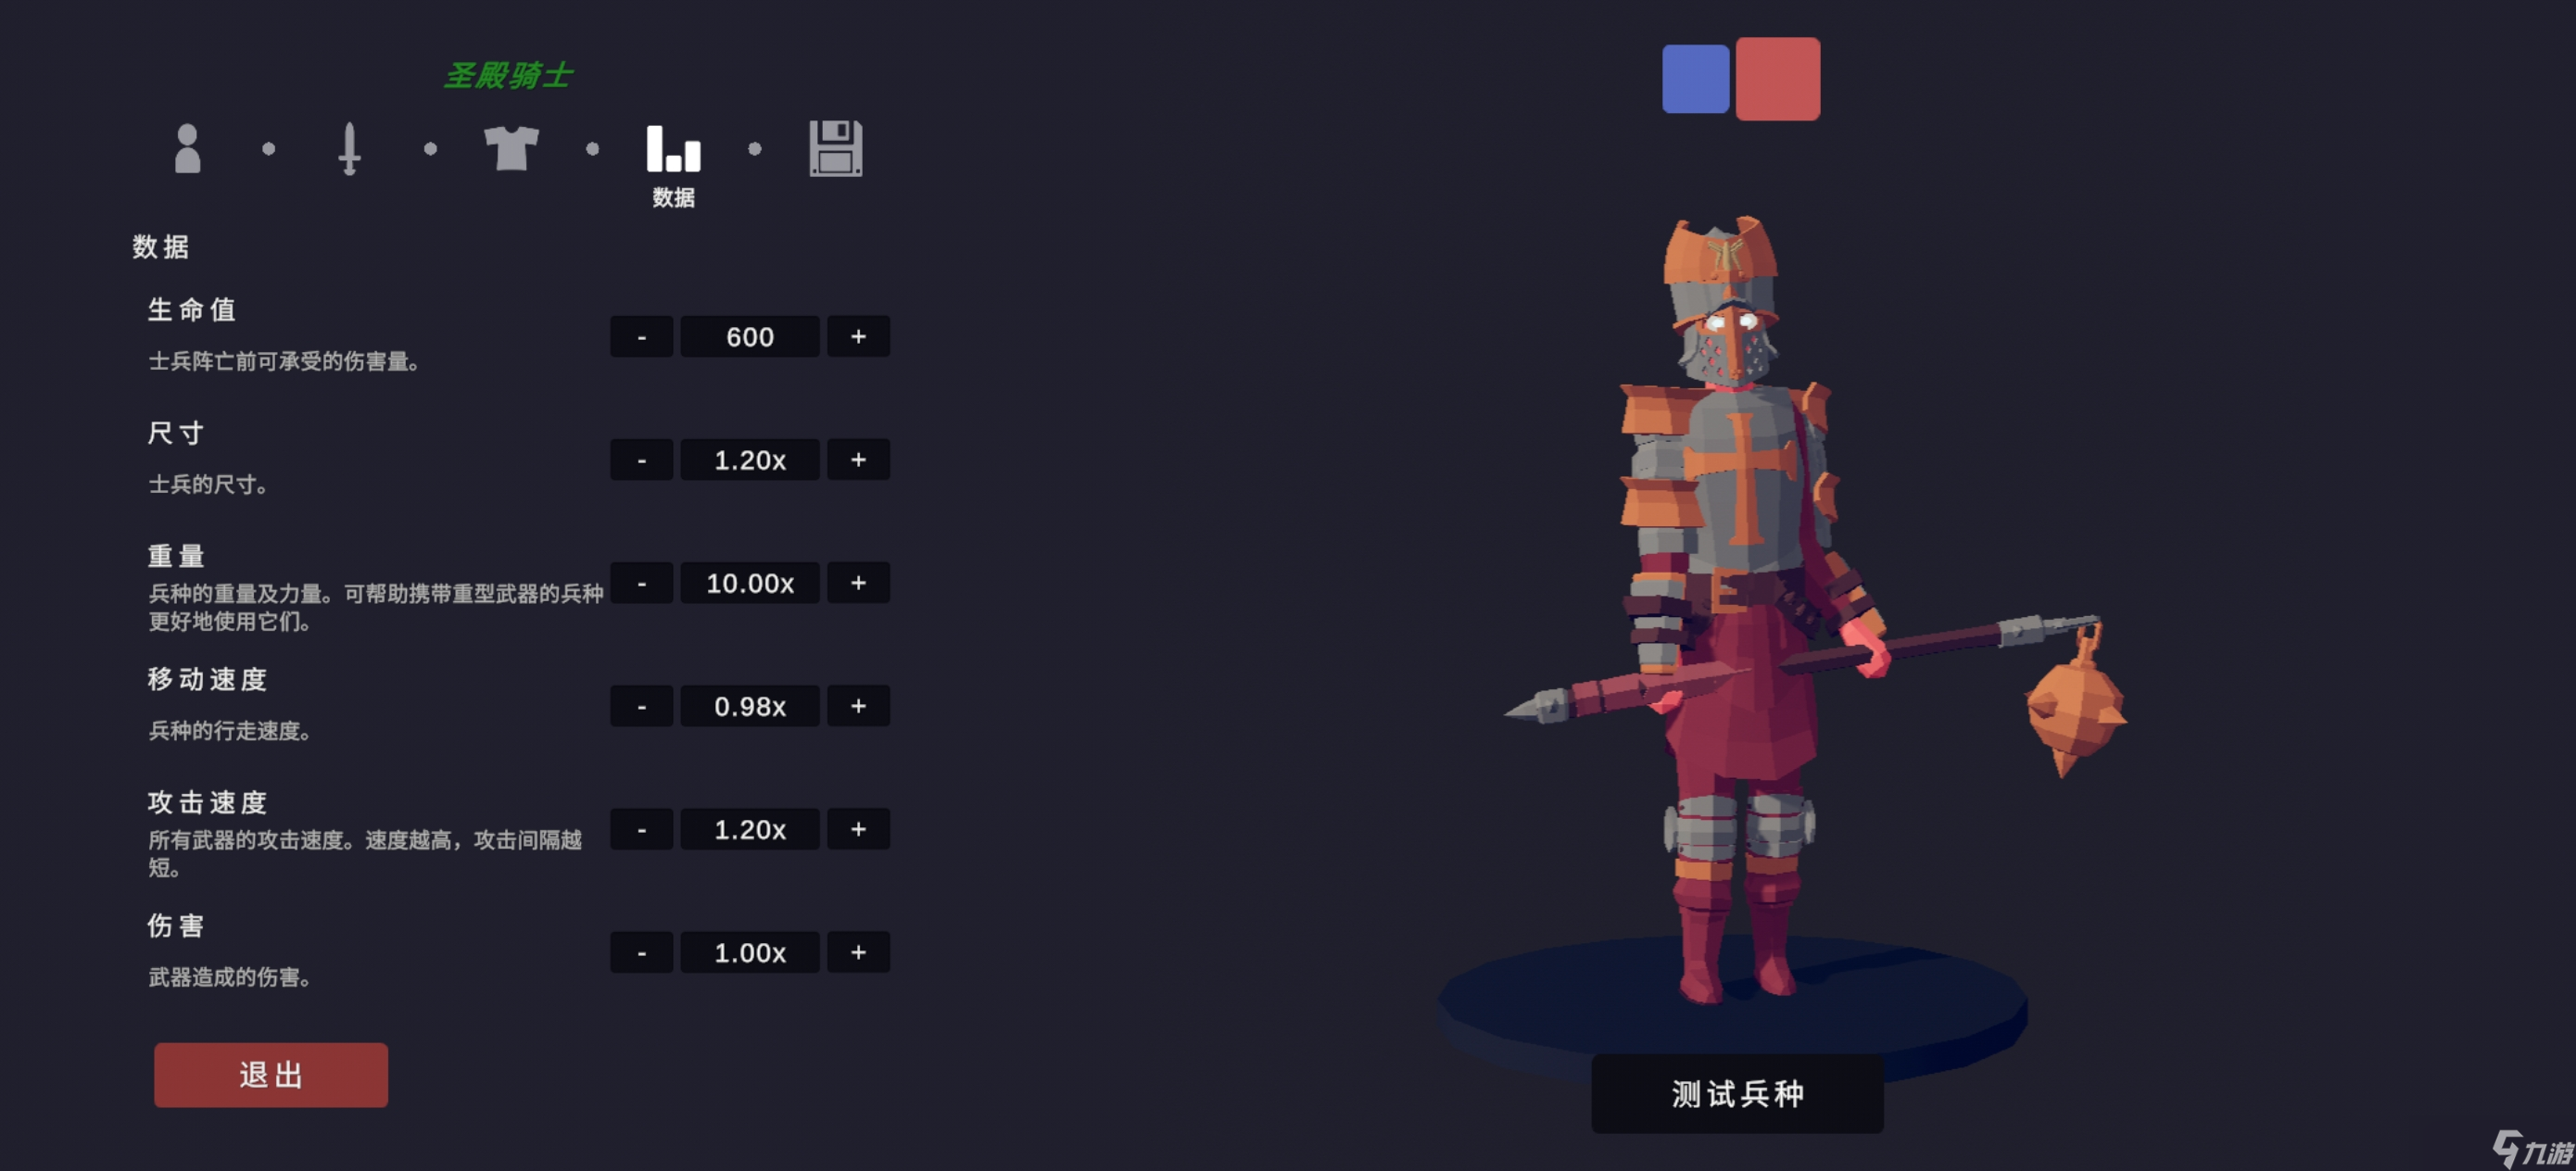Decrease 伤害 damage with minus button

641,952
